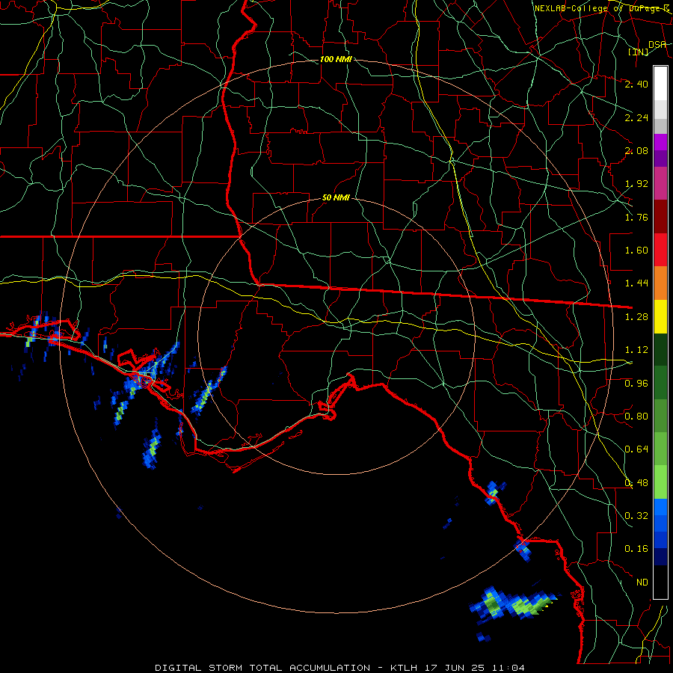This screenshot has height=673, width=673.
Task: Click the ND label in the legend
Action: 642,583
